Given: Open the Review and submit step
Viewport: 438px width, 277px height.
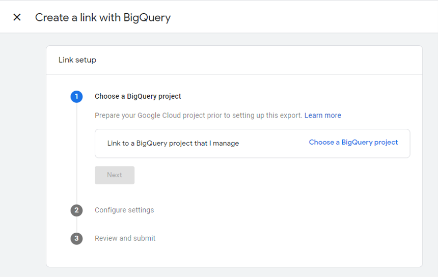Looking at the screenshot, I should [125, 238].
